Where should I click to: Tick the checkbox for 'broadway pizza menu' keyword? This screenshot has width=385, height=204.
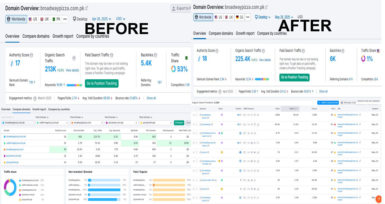(x=197, y=143)
